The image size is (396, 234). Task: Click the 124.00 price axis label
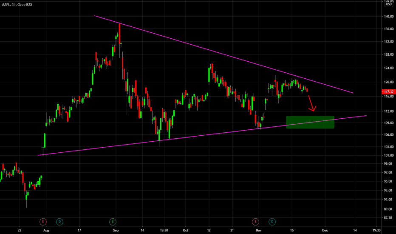(389, 68)
